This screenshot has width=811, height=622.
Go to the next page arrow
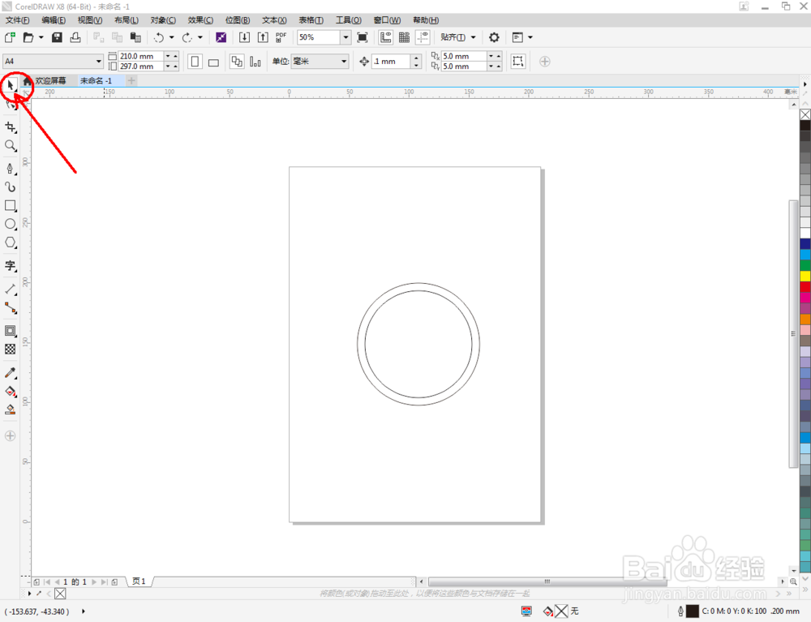(93, 581)
